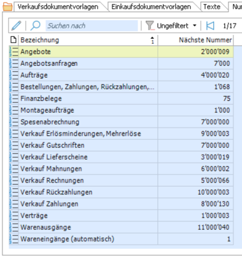Click numbering icon of Verträge row

click(14, 216)
